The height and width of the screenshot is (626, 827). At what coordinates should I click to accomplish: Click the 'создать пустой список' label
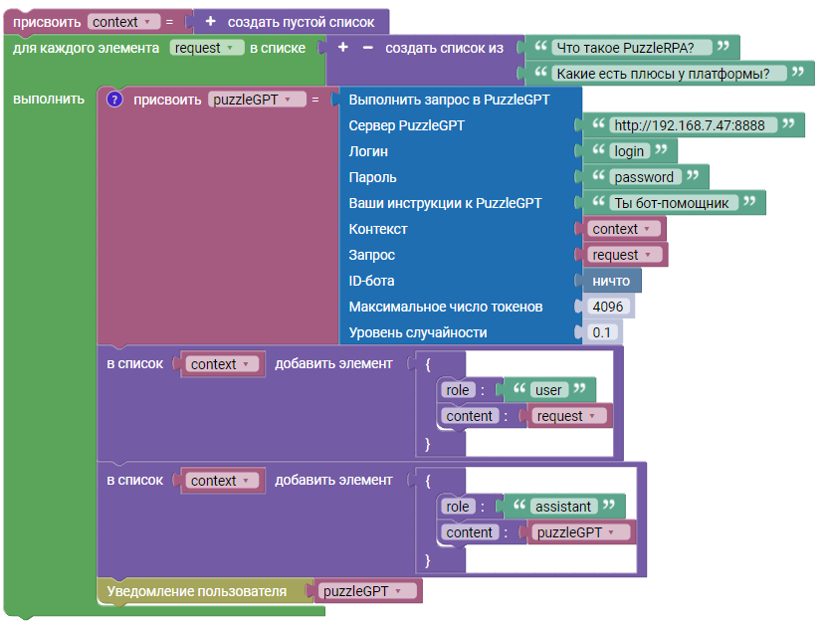coord(302,22)
